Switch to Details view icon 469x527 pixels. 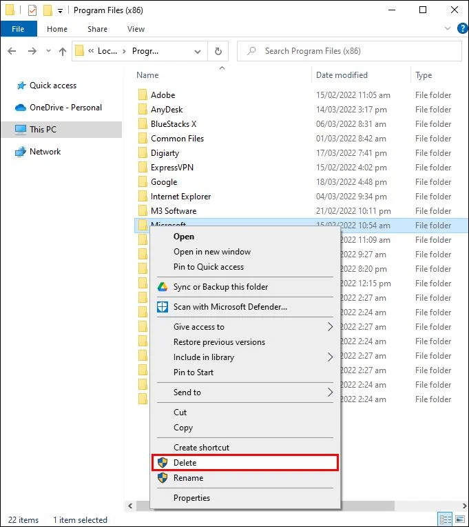[445, 519]
